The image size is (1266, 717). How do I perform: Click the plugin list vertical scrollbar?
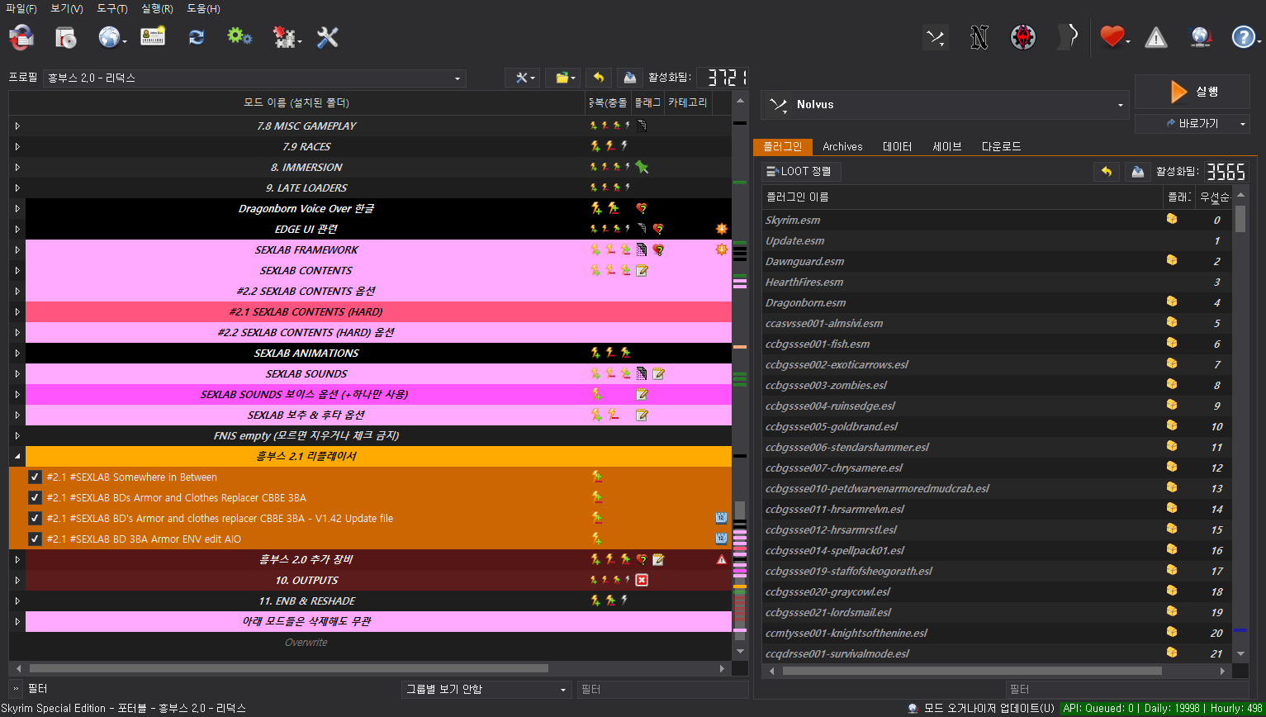(x=1240, y=430)
